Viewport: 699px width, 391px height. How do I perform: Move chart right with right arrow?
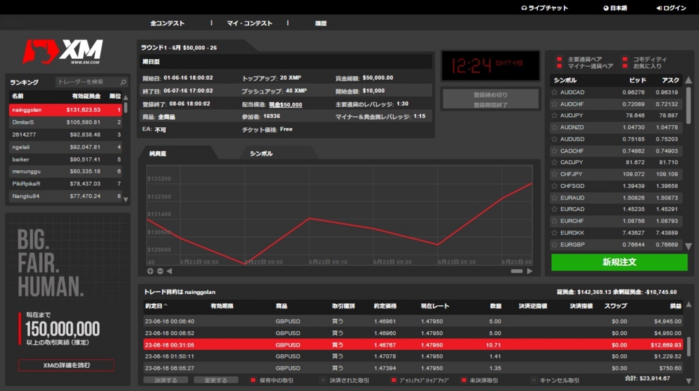(530, 271)
